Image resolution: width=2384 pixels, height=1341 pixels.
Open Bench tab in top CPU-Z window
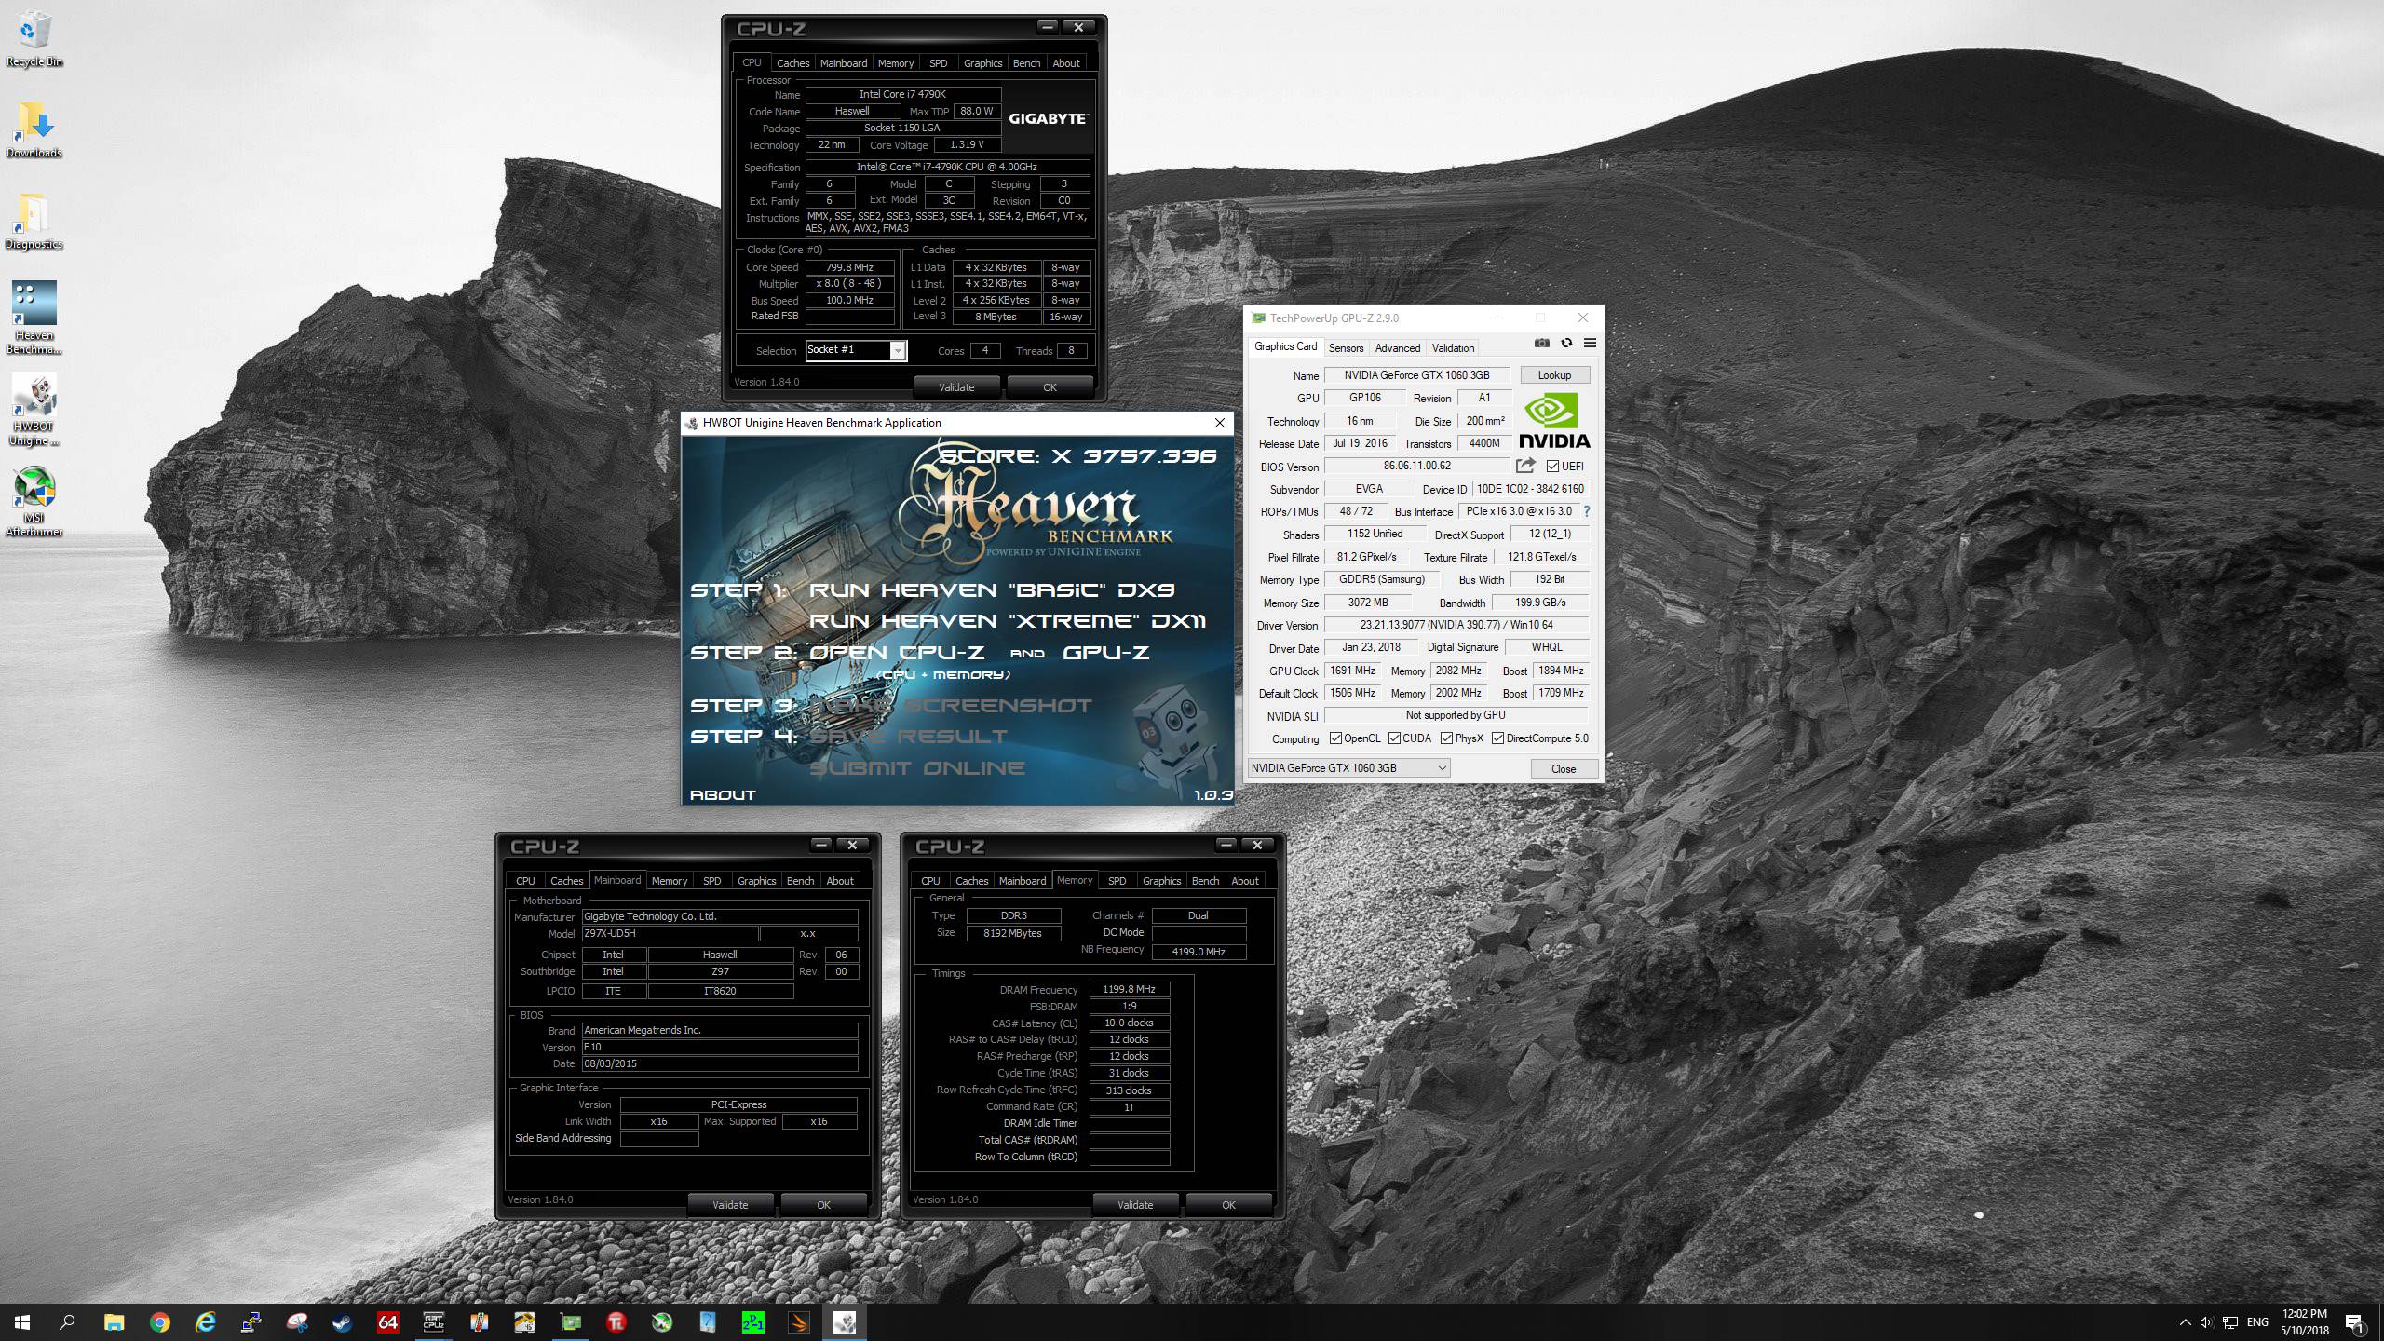1026,63
